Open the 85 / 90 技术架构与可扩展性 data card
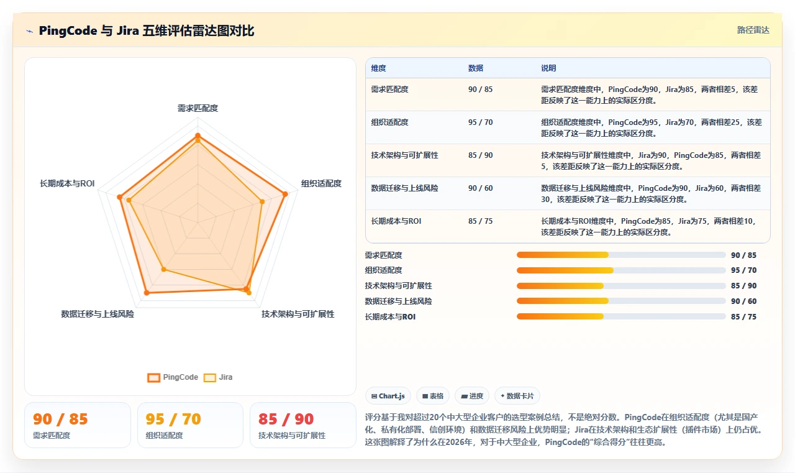This screenshot has height=473, width=795. point(302,425)
